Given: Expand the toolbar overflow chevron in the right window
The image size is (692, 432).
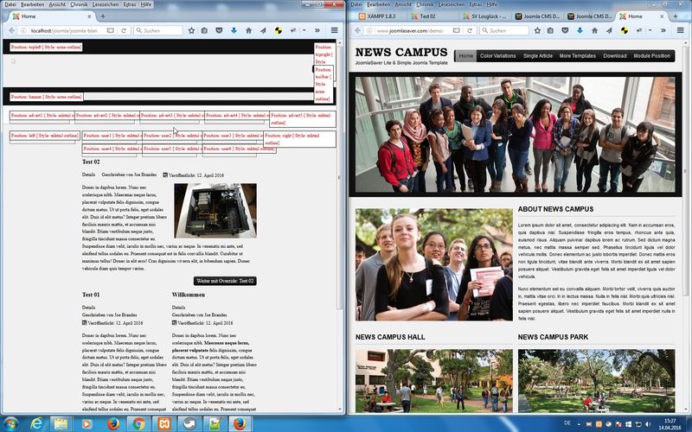Looking at the screenshot, I should [664, 30].
